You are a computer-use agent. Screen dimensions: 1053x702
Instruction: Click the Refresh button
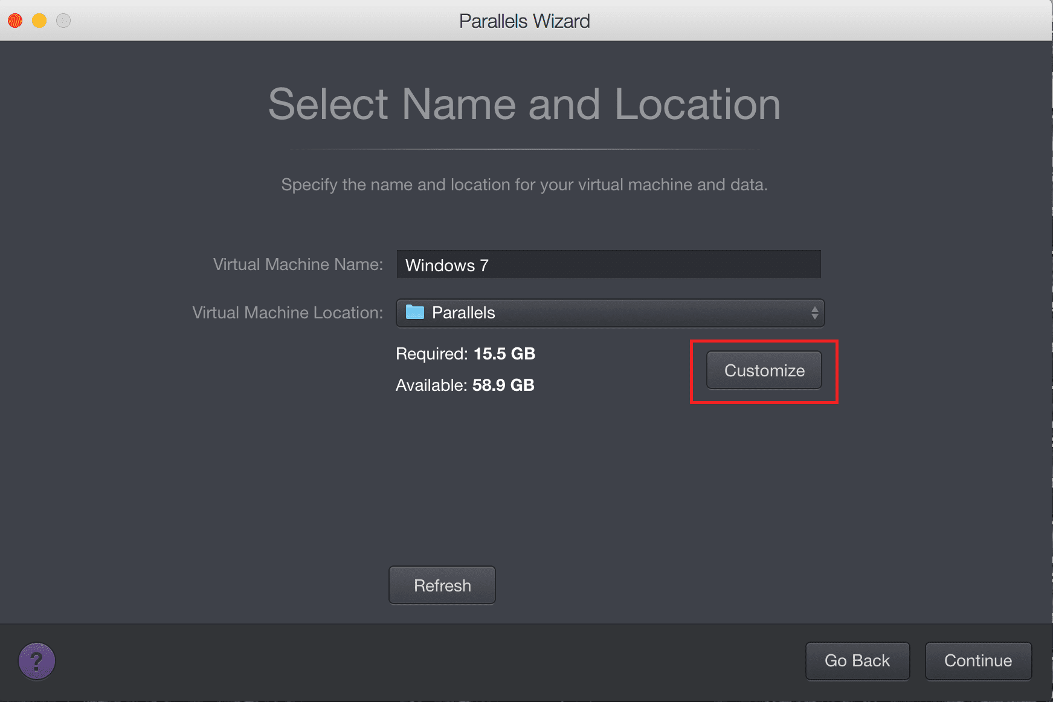[442, 585]
